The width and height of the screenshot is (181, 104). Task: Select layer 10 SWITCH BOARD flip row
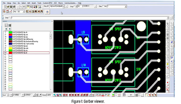click(26, 53)
